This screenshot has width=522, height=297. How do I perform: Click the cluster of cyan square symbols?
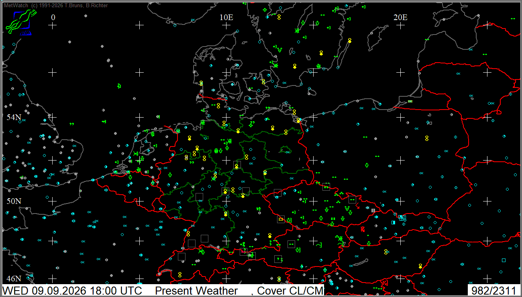pos(402,218)
